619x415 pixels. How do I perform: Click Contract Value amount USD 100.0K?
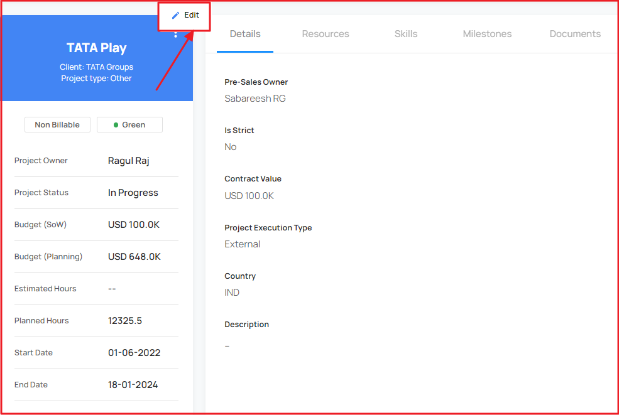pos(249,196)
